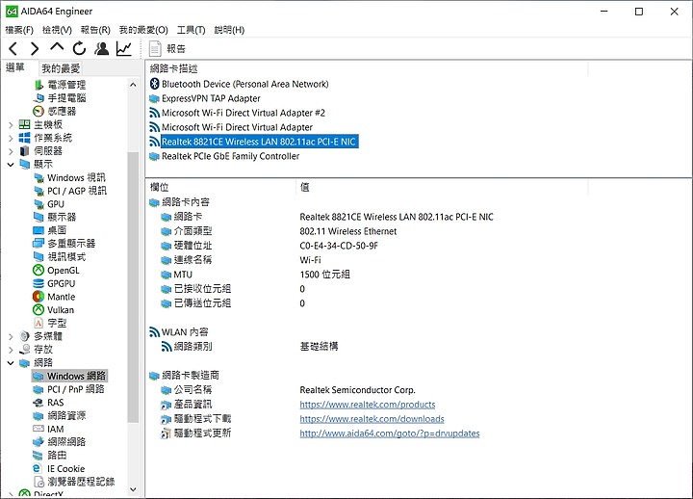Select ExpressVPN TAP Adapter row
Viewport: 693px width, 499px height.
tap(205, 98)
